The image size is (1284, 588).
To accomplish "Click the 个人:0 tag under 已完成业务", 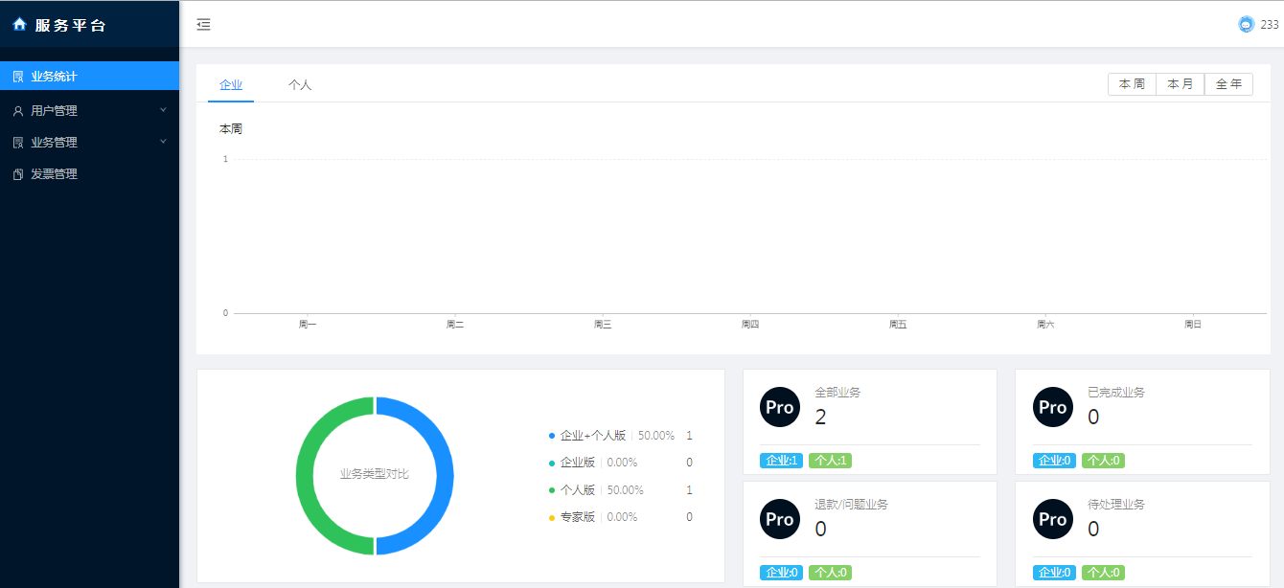I will coord(1103,461).
